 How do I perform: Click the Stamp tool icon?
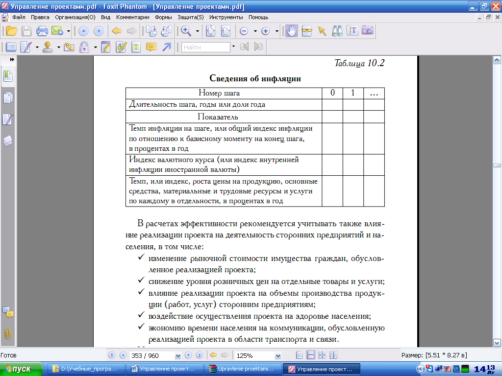coord(48,47)
